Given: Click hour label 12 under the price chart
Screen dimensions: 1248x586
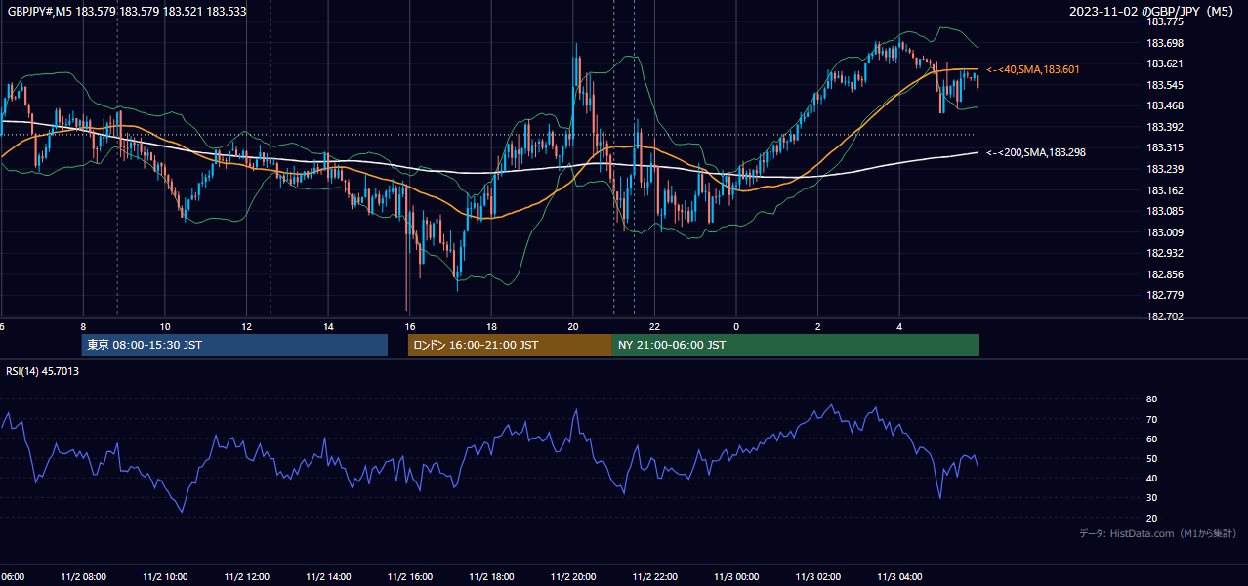Looking at the screenshot, I should 247,327.
